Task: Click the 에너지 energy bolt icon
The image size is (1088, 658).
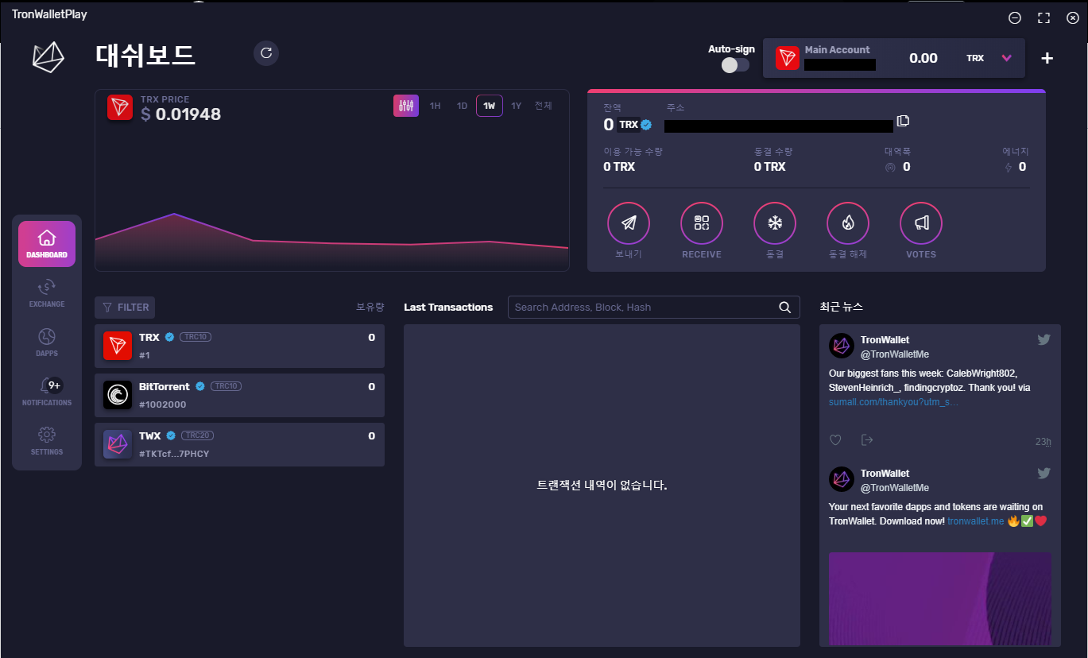Action: pos(1009,167)
